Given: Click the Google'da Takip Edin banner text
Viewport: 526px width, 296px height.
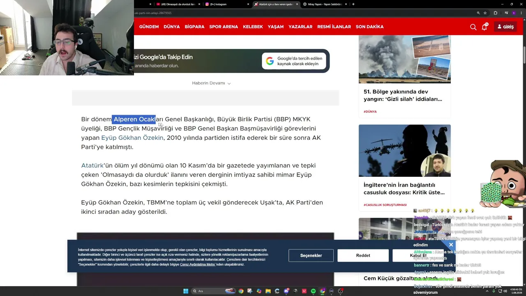Looking at the screenshot, I should point(163,57).
